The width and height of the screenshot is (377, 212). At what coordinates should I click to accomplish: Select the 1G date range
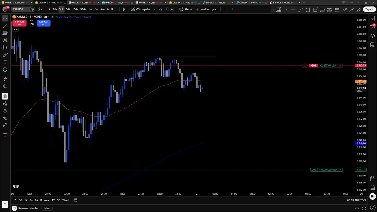pos(15,200)
